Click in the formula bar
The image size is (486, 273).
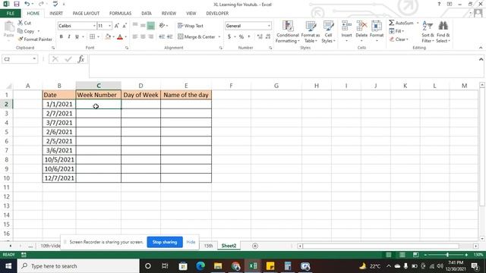click(283, 66)
